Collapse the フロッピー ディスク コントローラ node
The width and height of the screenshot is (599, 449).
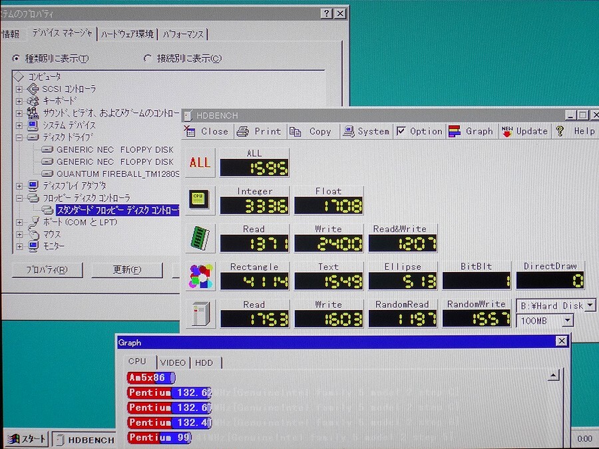coord(19,198)
